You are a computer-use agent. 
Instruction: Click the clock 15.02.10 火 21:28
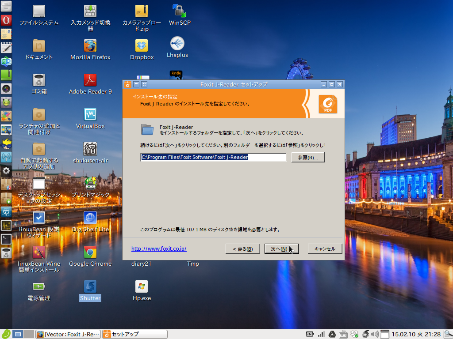tap(416, 335)
